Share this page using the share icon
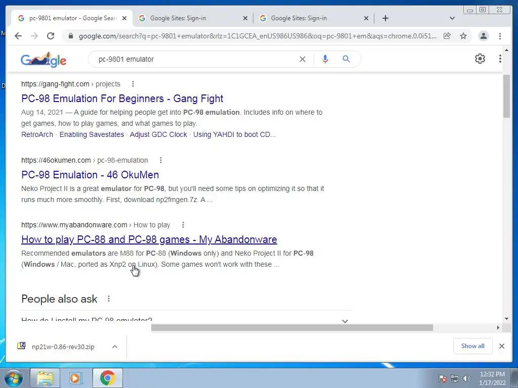The width and height of the screenshot is (518, 388). (x=447, y=36)
